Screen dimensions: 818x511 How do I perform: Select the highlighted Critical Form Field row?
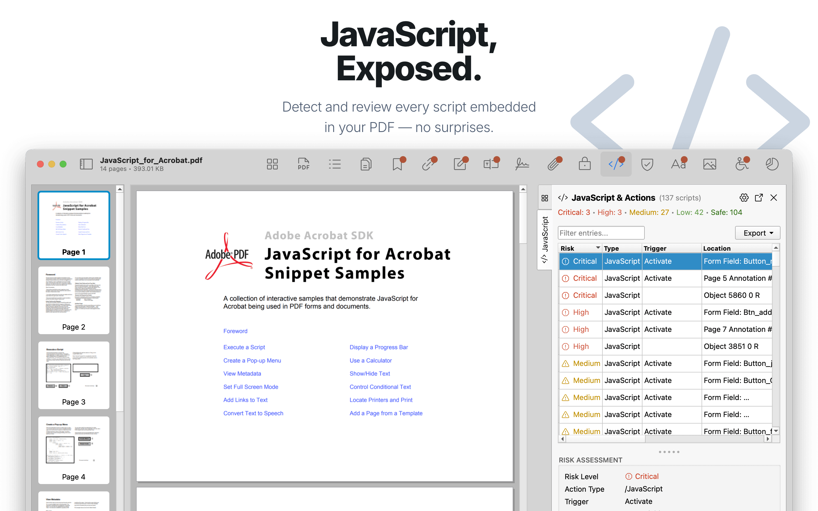click(665, 261)
